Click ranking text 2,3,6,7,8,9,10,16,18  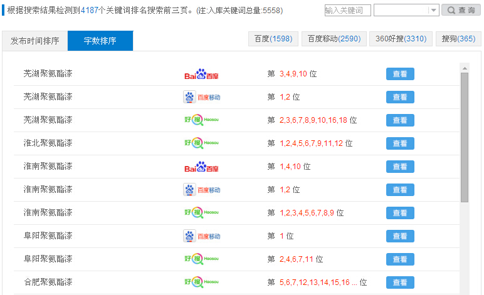pyautogui.click(x=313, y=120)
